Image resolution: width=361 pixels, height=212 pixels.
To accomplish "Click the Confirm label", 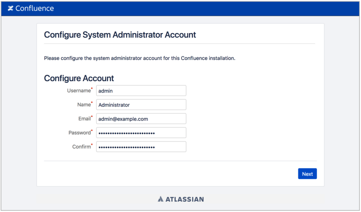I will [82, 147].
